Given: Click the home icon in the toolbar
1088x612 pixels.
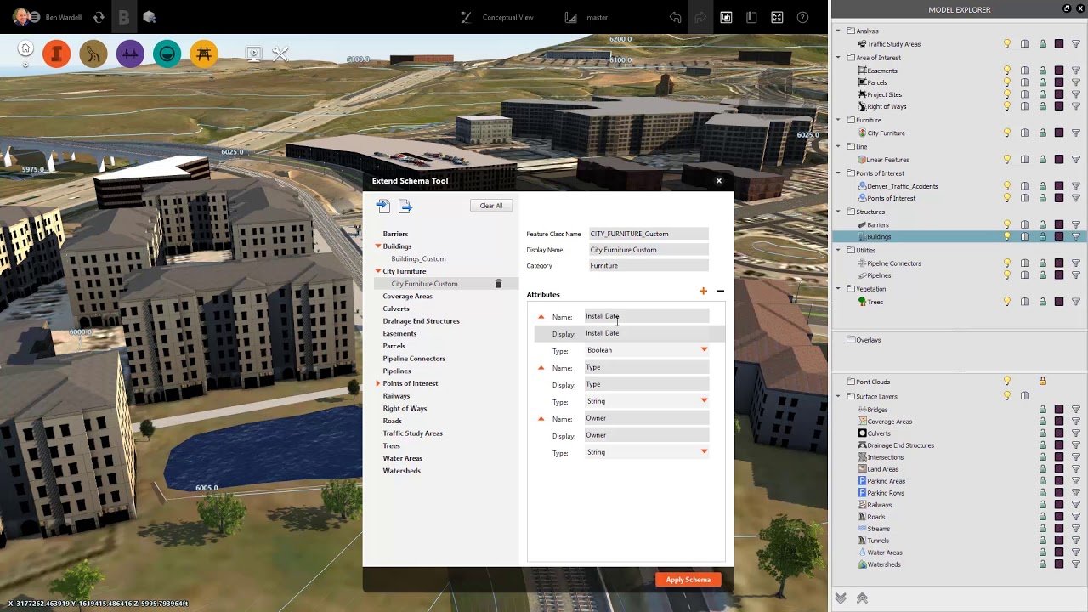Looking at the screenshot, I should [25, 49].
